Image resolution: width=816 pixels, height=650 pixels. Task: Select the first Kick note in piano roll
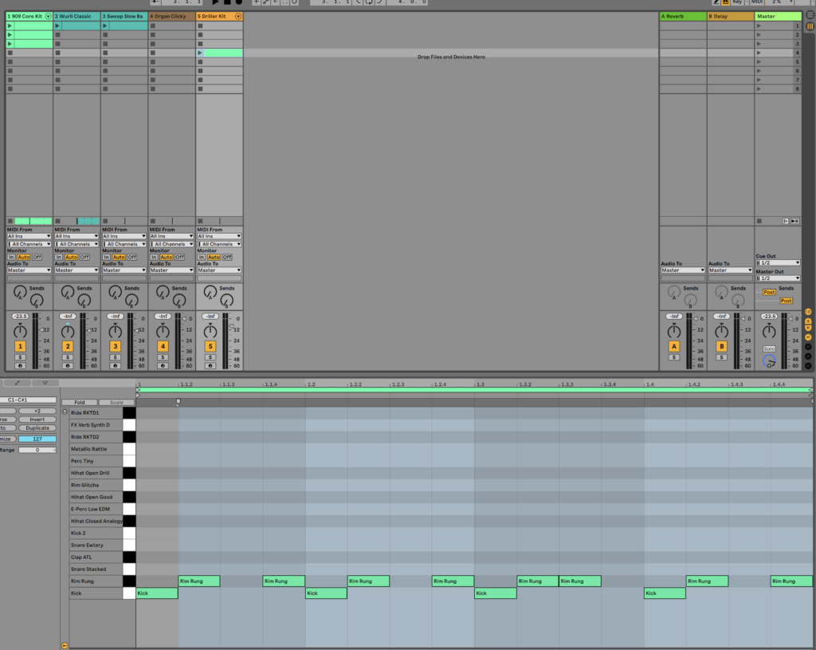[x=157, y=593]
